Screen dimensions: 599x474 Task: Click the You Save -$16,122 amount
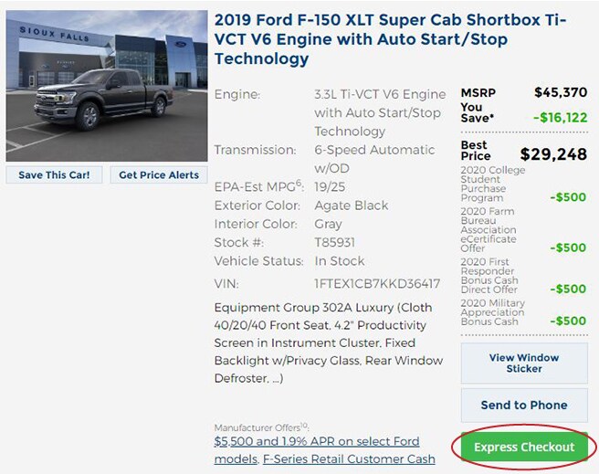pos(561,117)
